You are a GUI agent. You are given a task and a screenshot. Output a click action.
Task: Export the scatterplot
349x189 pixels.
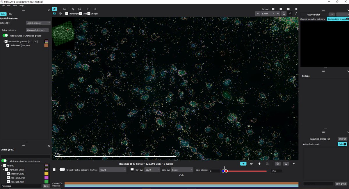[x=332, y=14]
